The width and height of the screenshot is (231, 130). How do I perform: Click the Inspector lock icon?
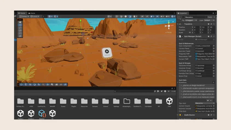click(213, 13)
